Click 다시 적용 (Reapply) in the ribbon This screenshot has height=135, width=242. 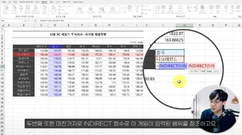coord(146,10)
